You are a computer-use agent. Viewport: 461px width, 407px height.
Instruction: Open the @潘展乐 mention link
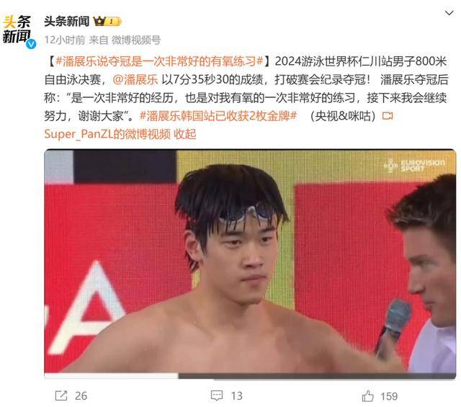135,79
